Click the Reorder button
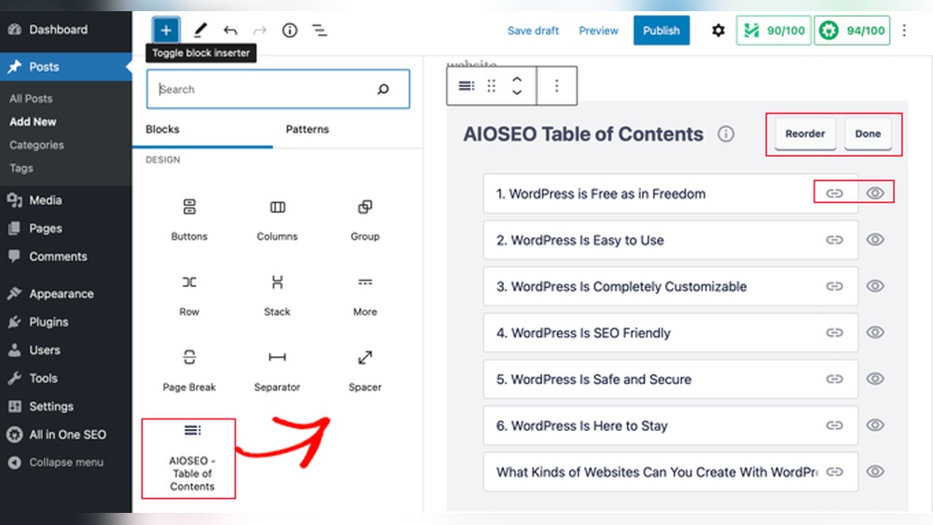 [x=805, y=133]
